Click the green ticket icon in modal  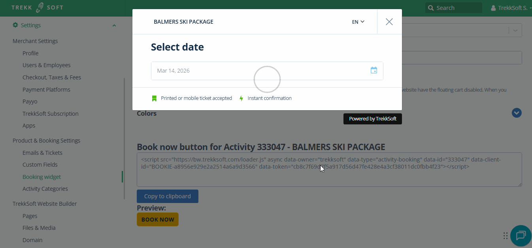click(155, 98)
